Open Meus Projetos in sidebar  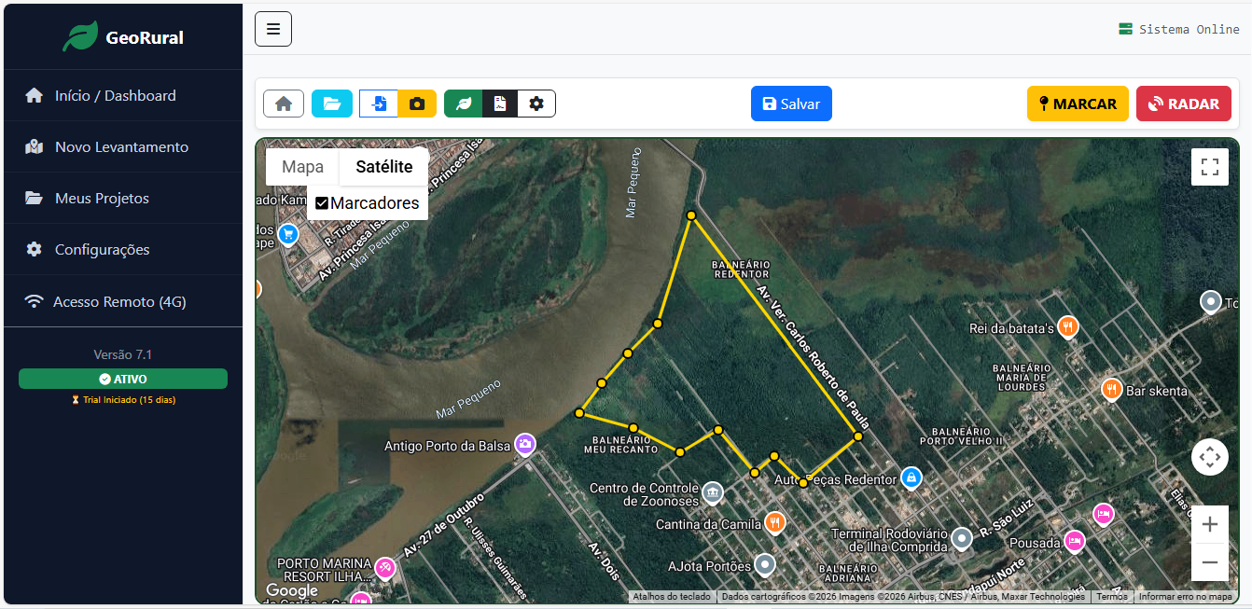coord(123,198)
